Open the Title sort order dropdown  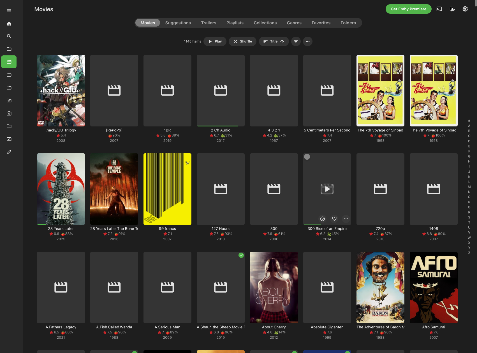274,41
